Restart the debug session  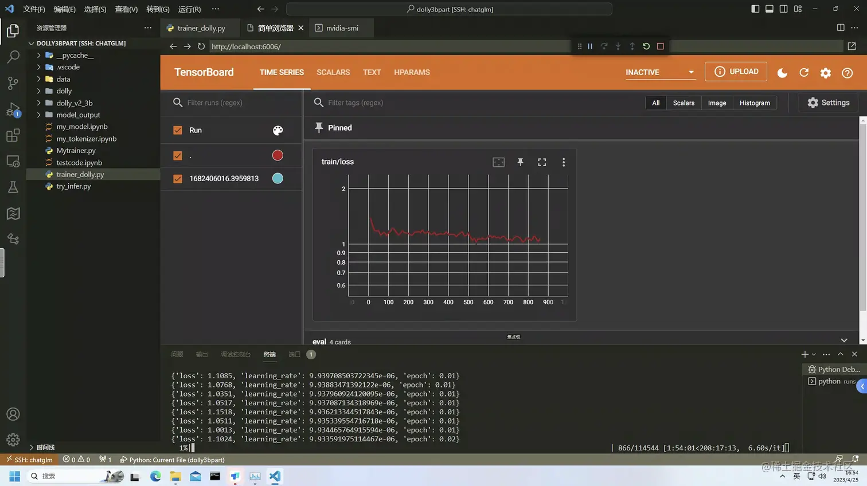[646, 46]
